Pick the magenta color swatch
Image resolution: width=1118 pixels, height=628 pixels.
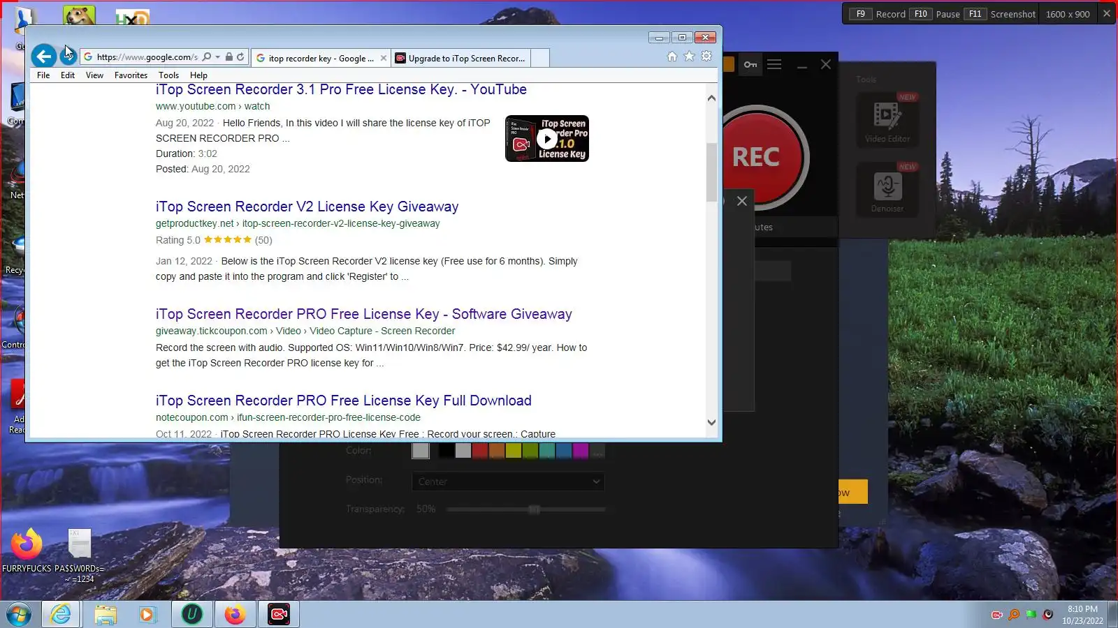coord(581,451)
